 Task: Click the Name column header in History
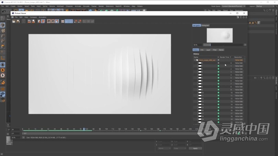(x=196, y=57)
